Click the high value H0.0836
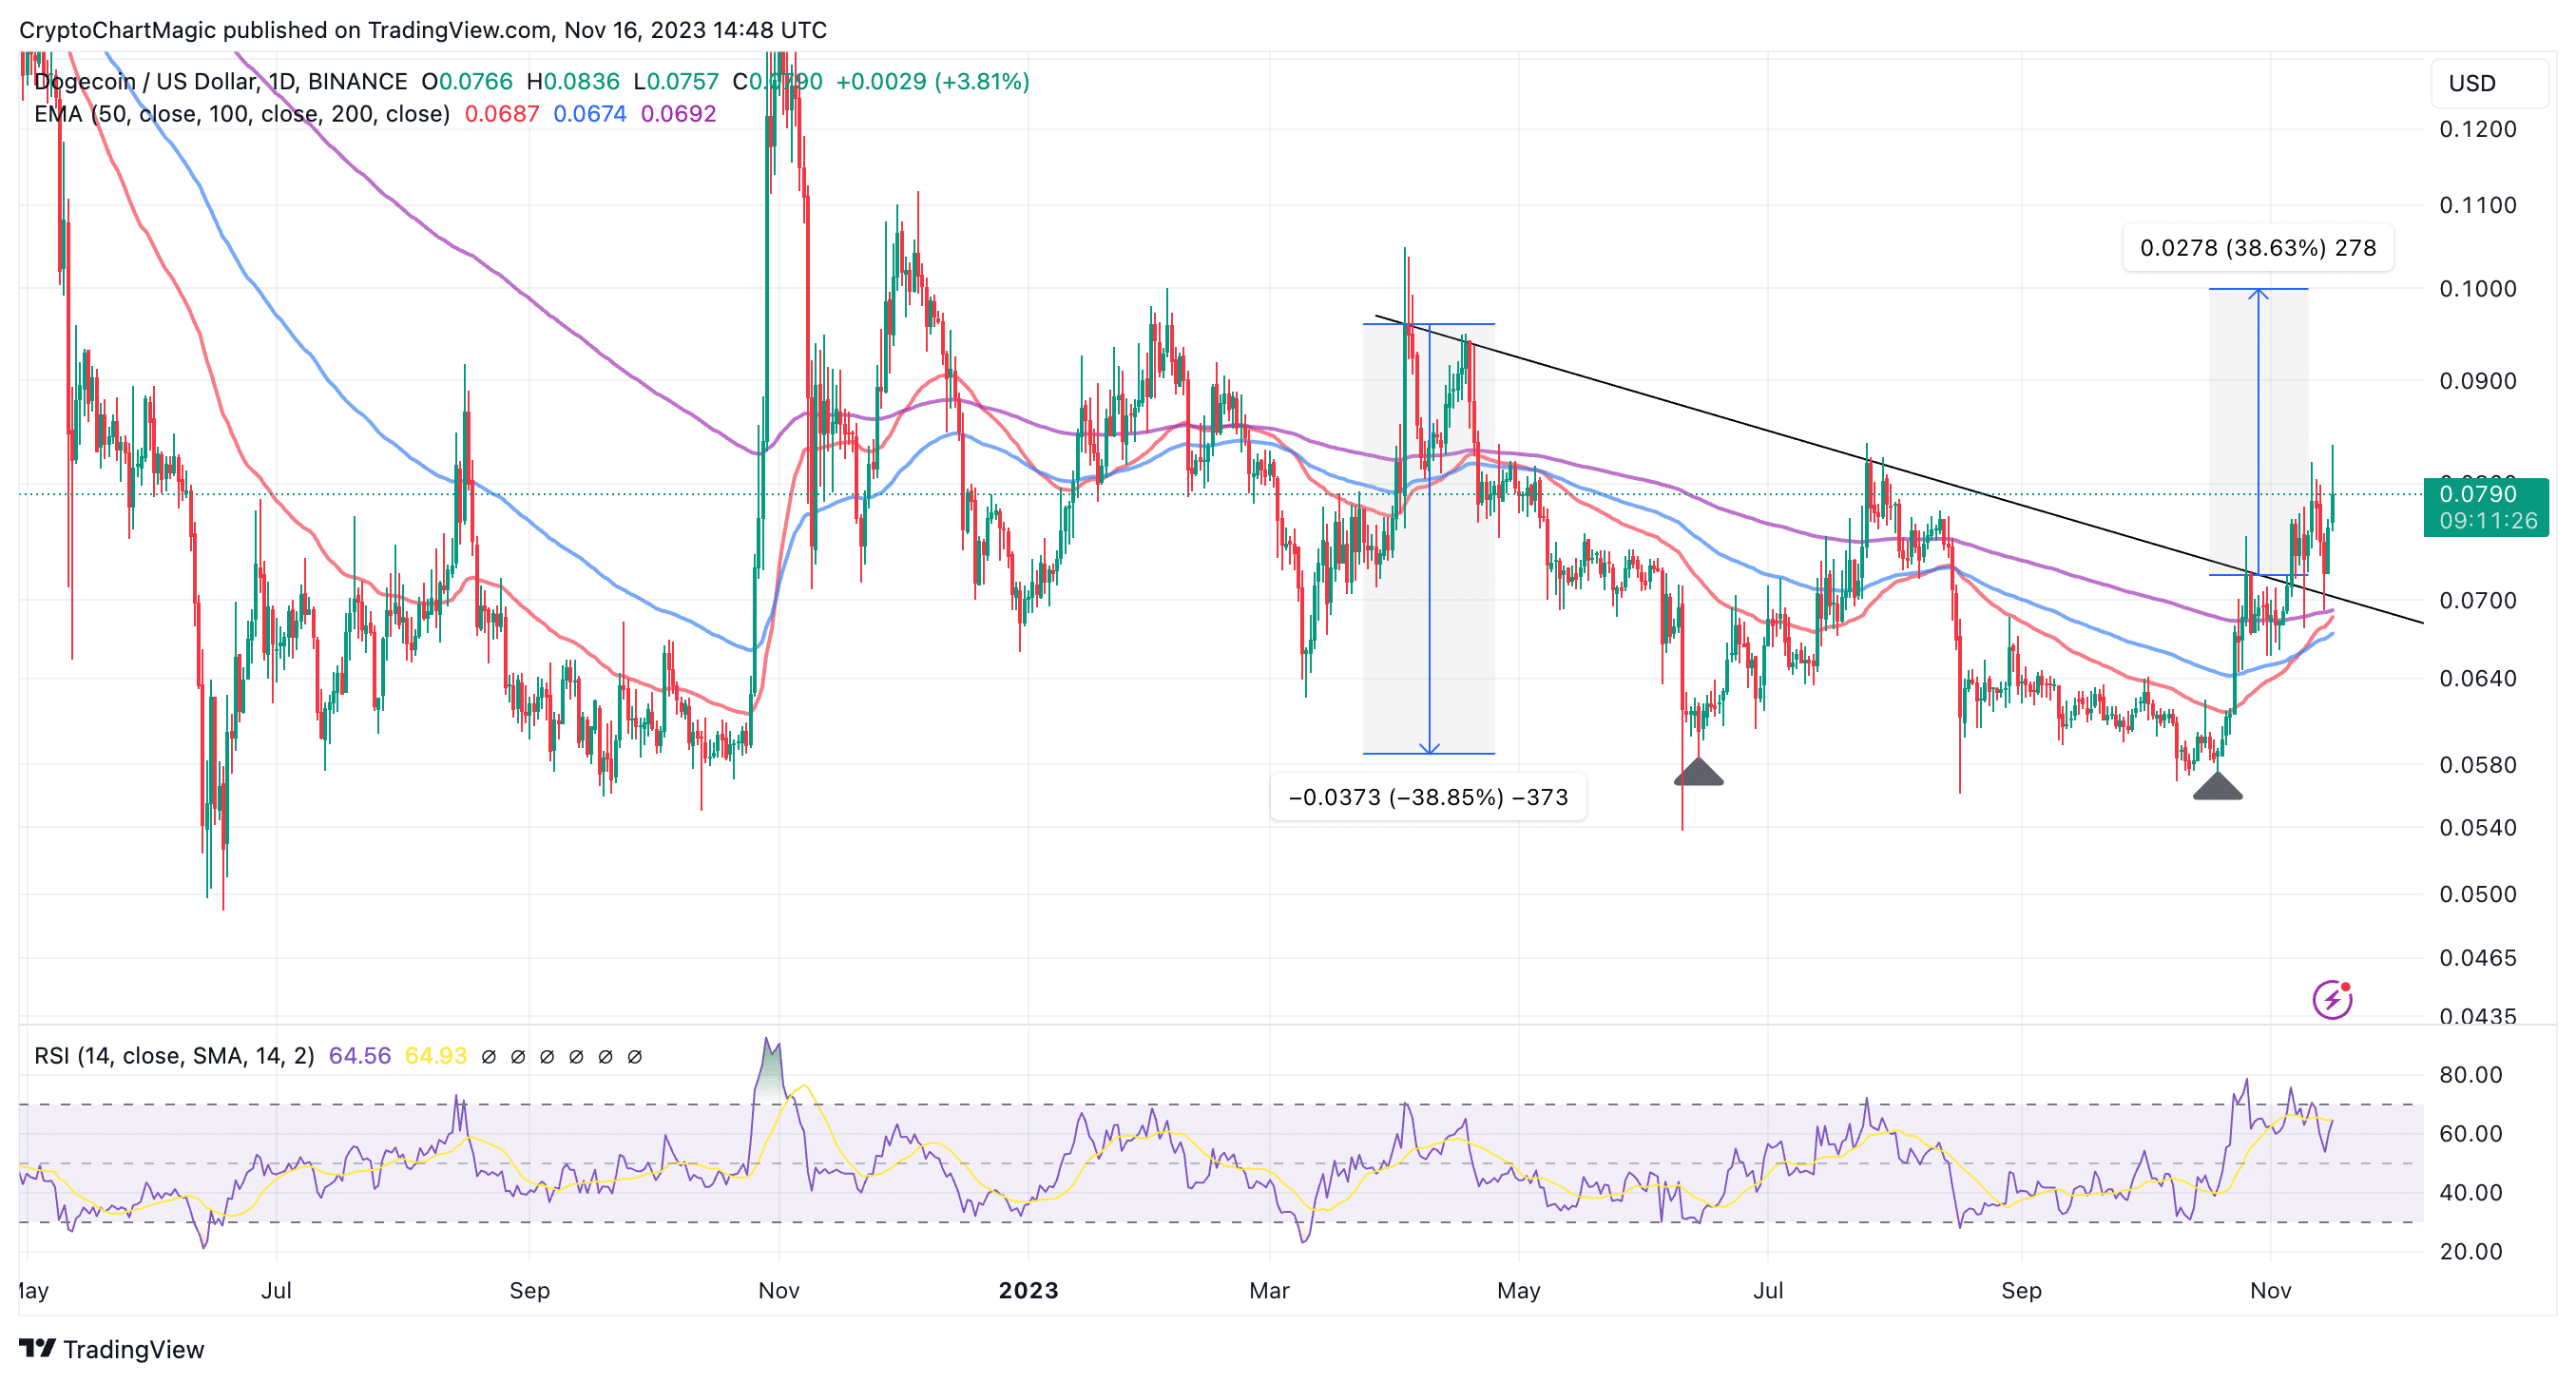 coord(573,81)
